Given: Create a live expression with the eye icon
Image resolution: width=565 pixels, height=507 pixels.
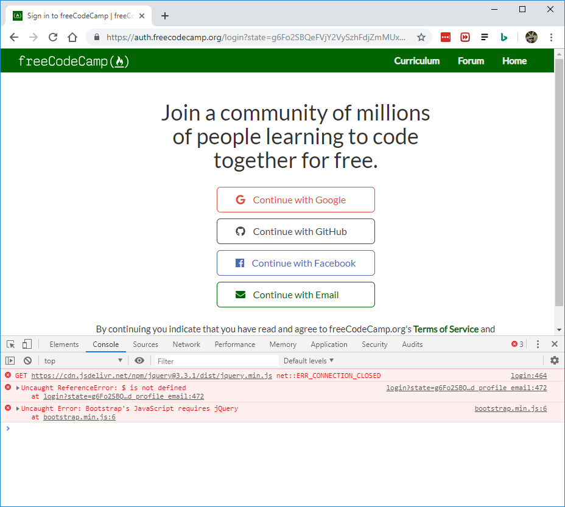Looking at the screenshot, I should [139, 360].
